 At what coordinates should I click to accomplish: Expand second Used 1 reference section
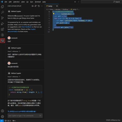pos(14,77)
